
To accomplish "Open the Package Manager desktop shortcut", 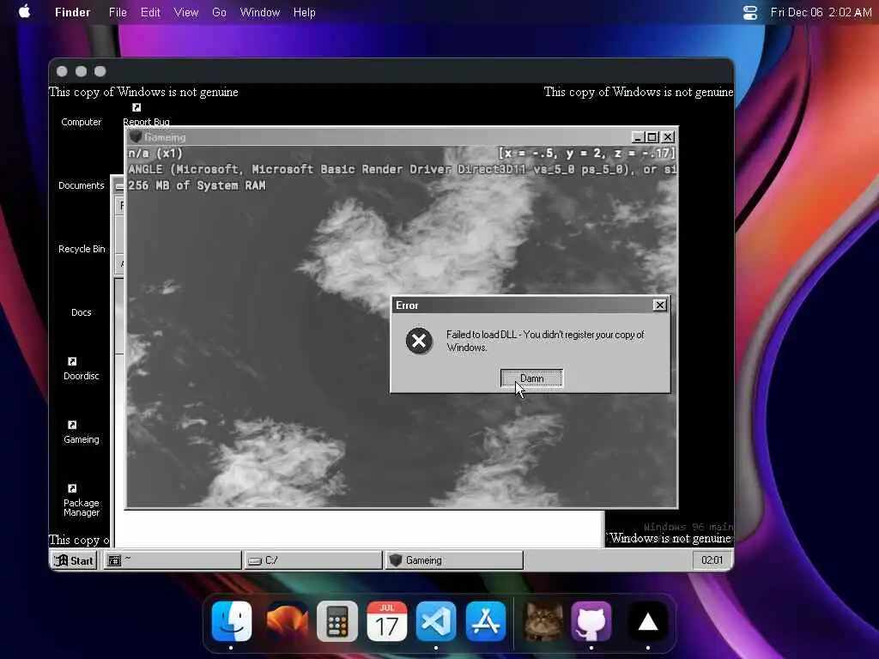I will pos(82,500).
